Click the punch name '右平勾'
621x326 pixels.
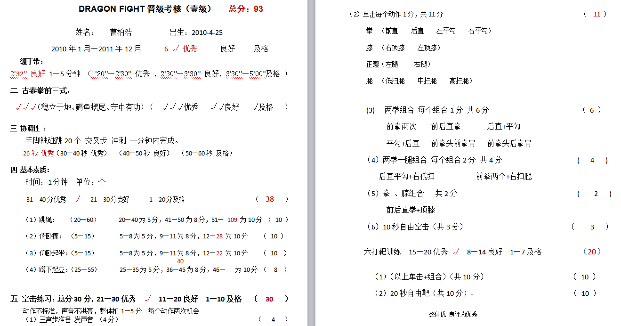(x=478, y=31)
